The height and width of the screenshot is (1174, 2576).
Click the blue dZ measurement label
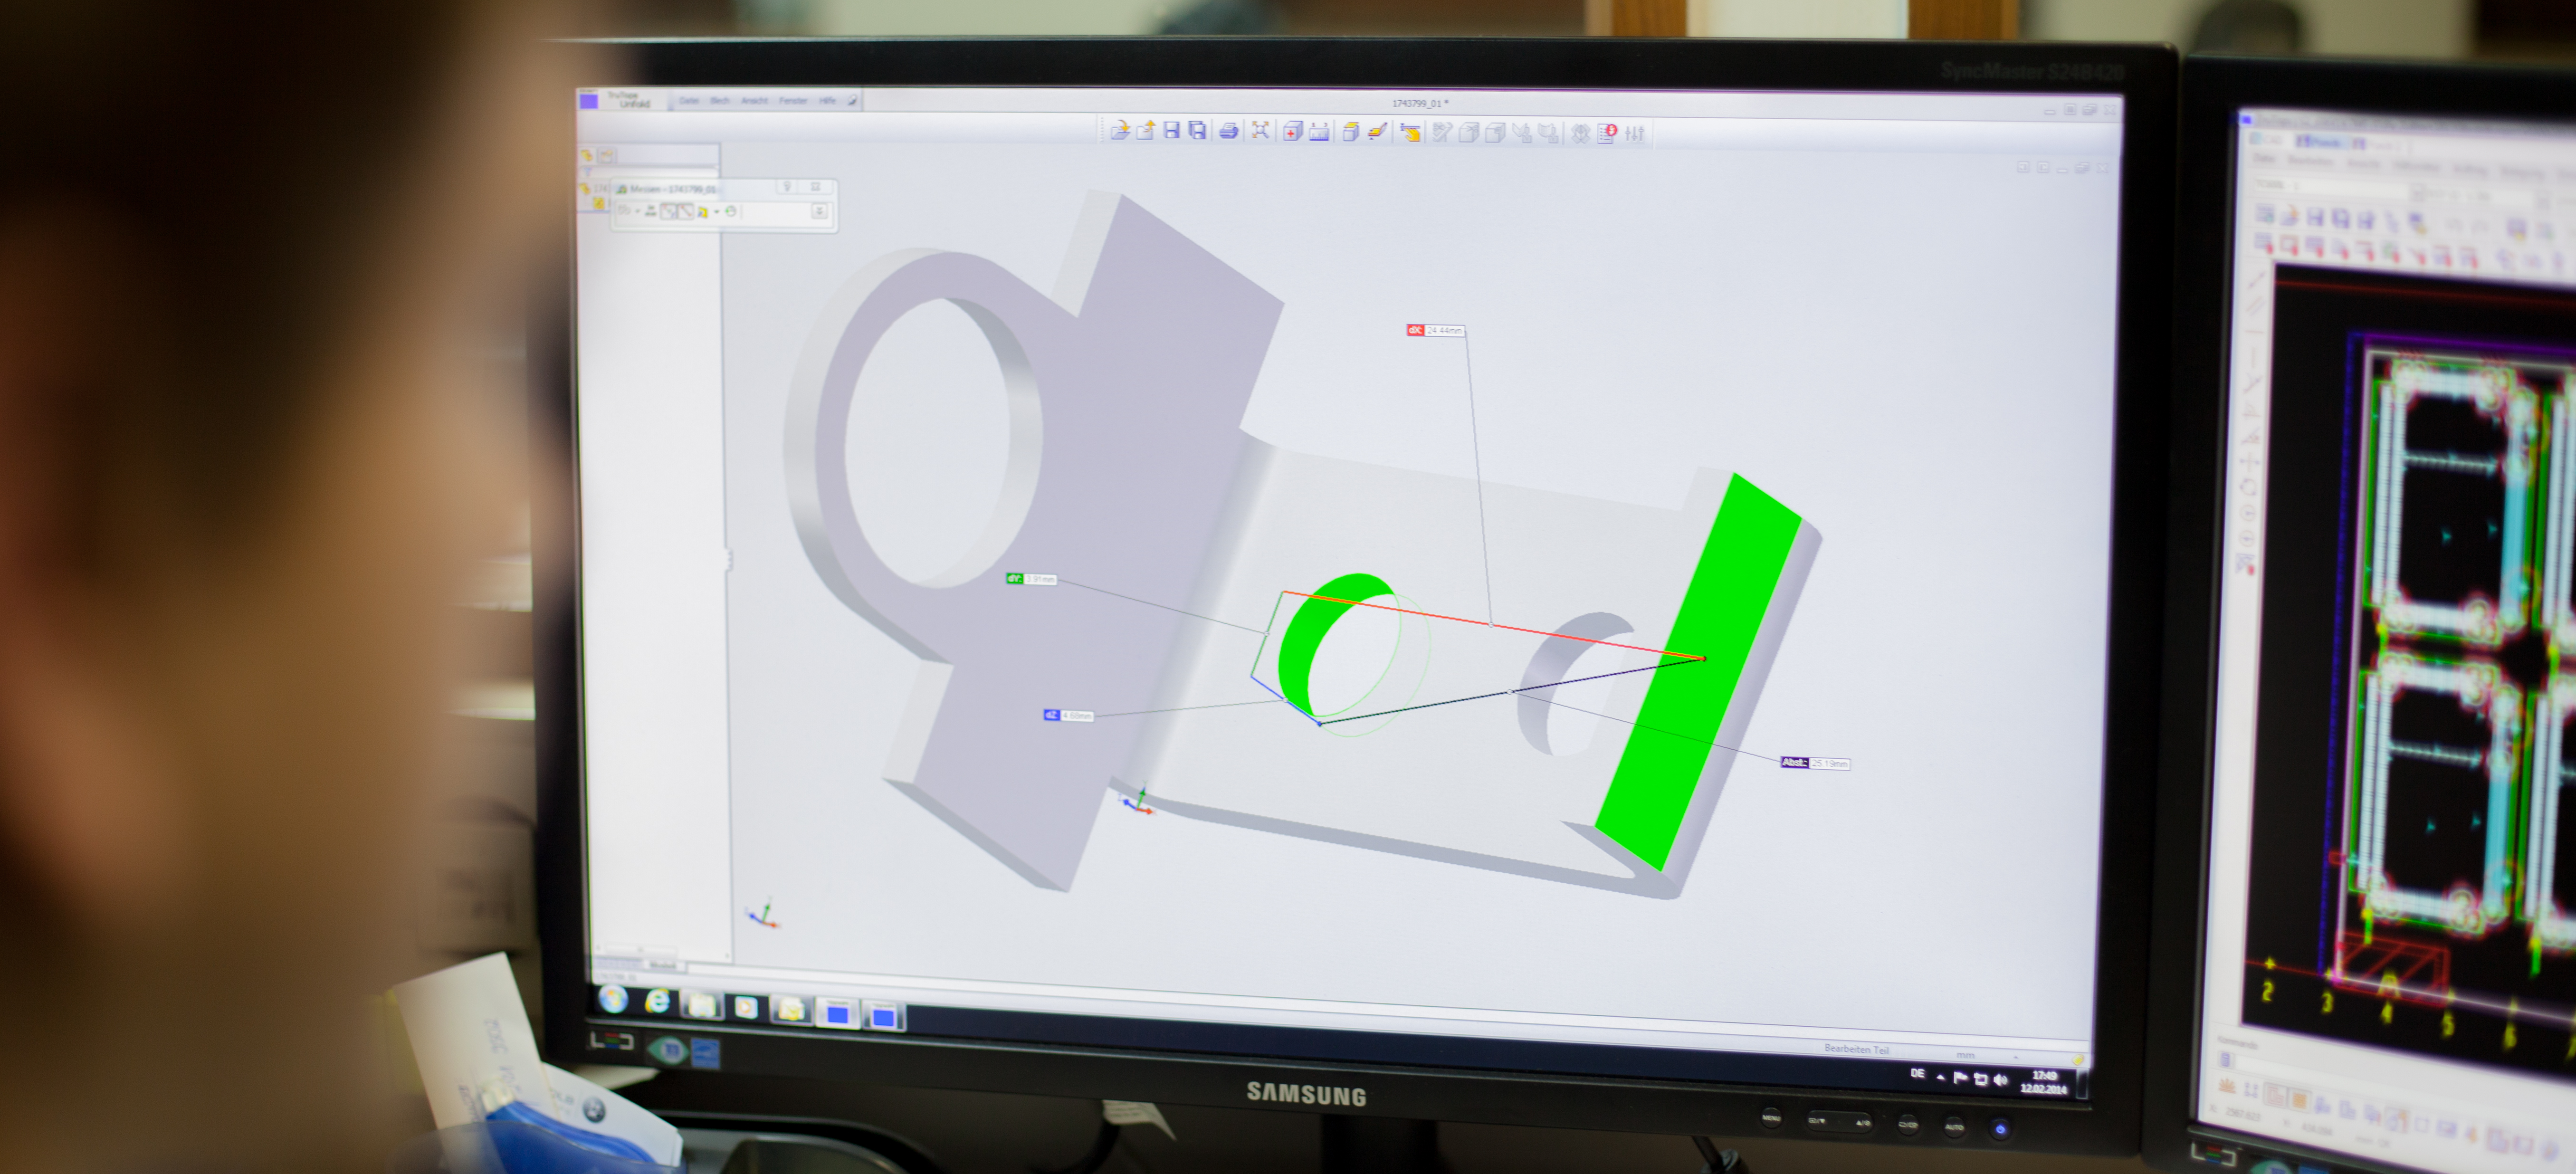[x=1068, y=715]
